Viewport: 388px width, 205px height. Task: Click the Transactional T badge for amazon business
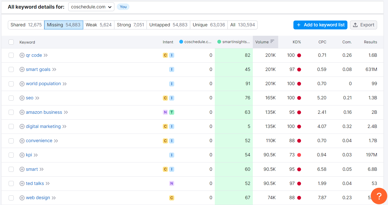172,112
